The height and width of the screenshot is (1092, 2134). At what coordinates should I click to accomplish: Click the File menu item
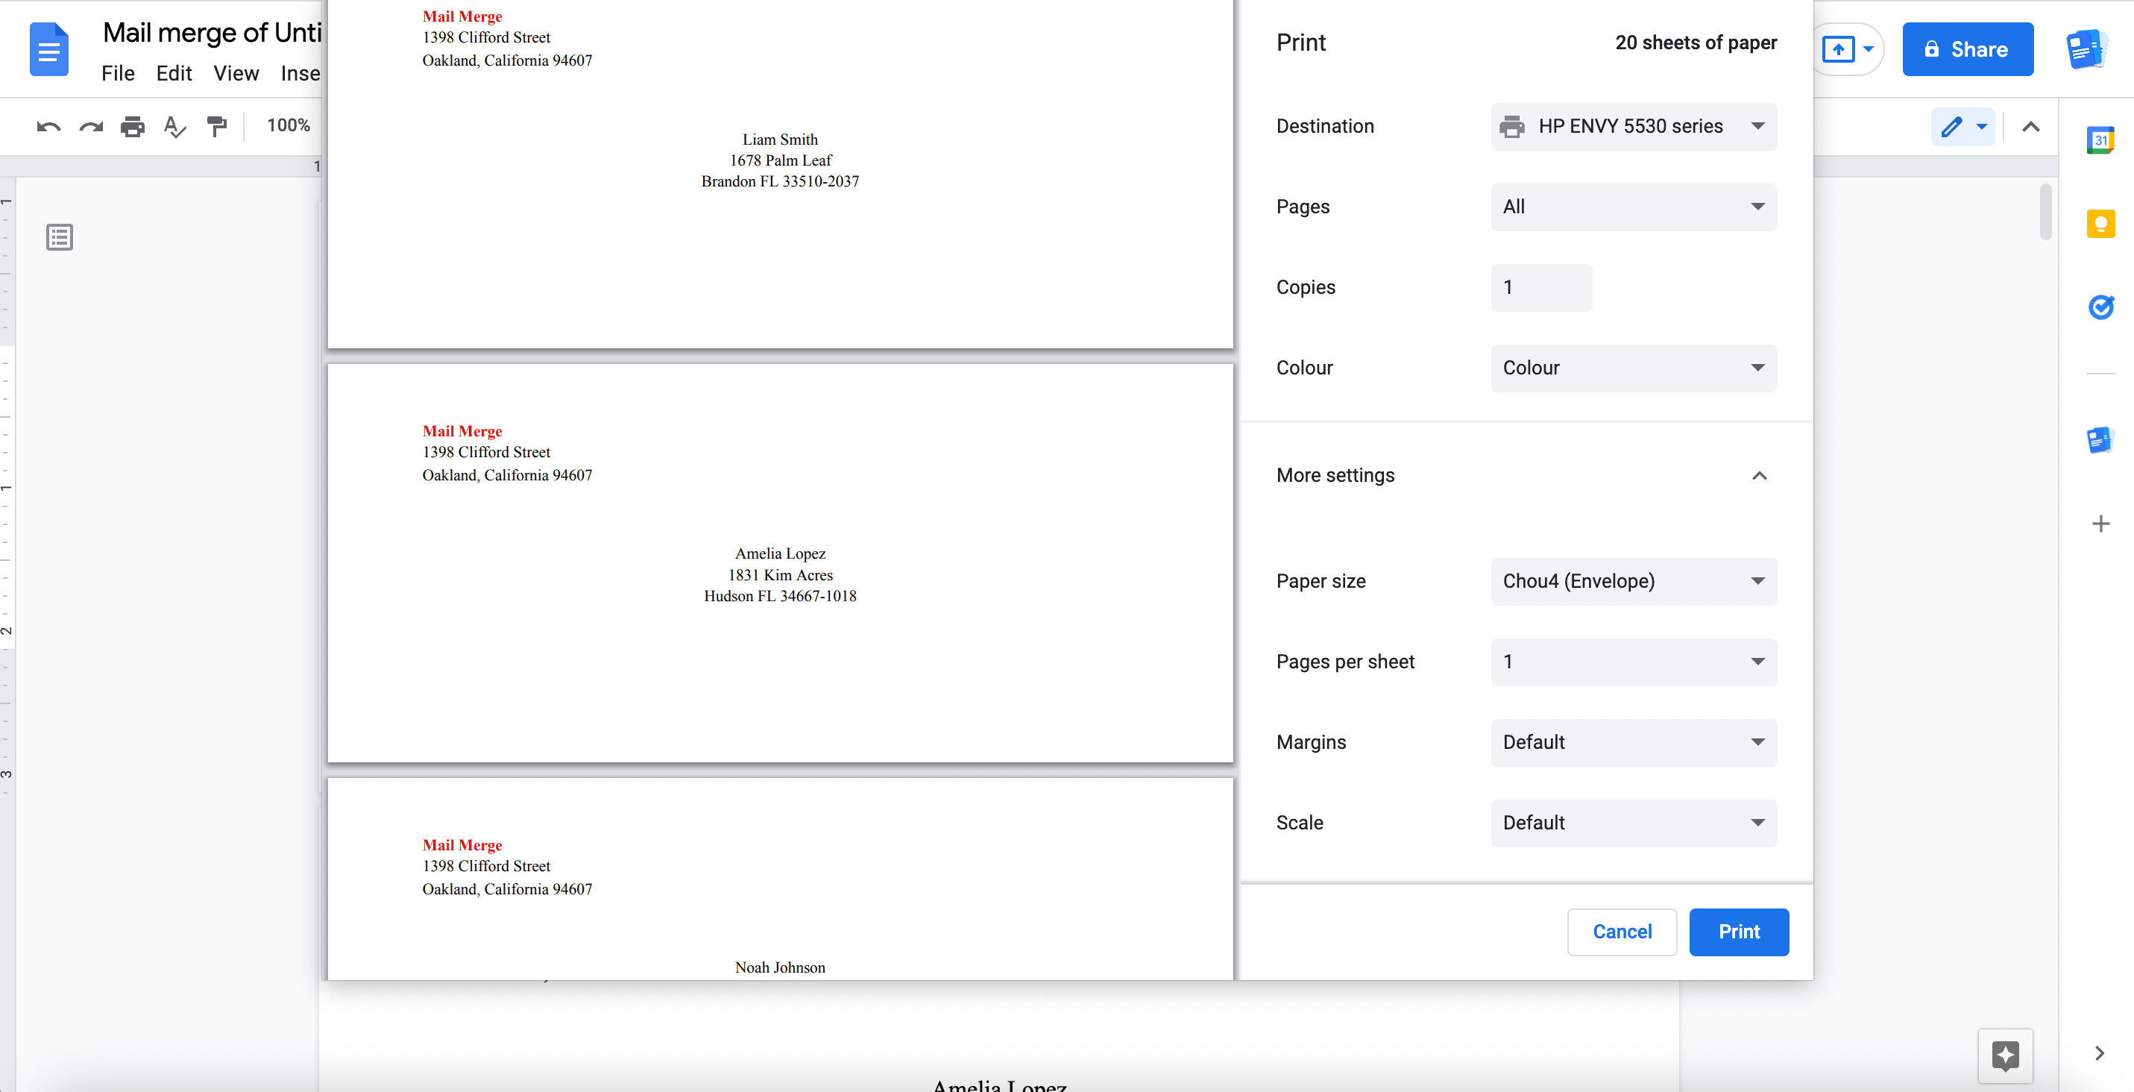(x=117, y=71)
